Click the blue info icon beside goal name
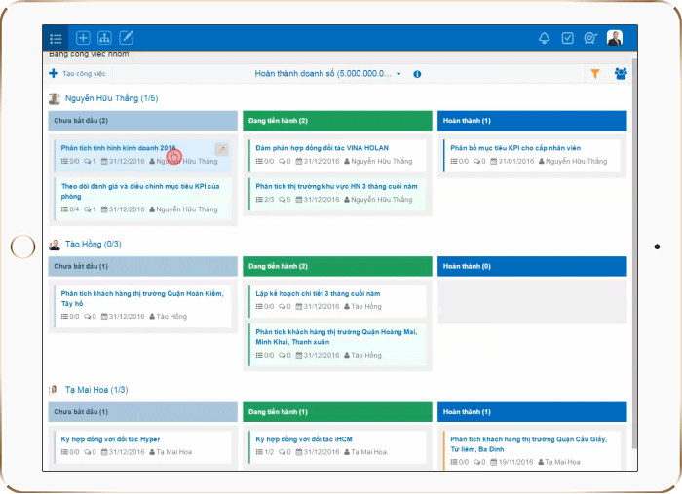The height and width of the screenshot is (494, 682). [417, 74]
